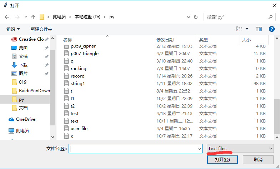This screenshot has height=169, width=280.
Task: Click 新建文件夹 in the toolbar
Action: coord(41,29)
